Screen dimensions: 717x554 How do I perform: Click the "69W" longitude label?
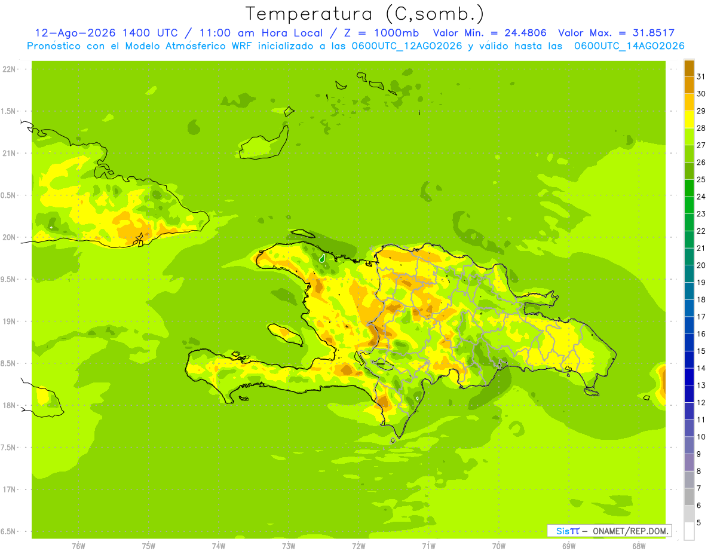569,546
